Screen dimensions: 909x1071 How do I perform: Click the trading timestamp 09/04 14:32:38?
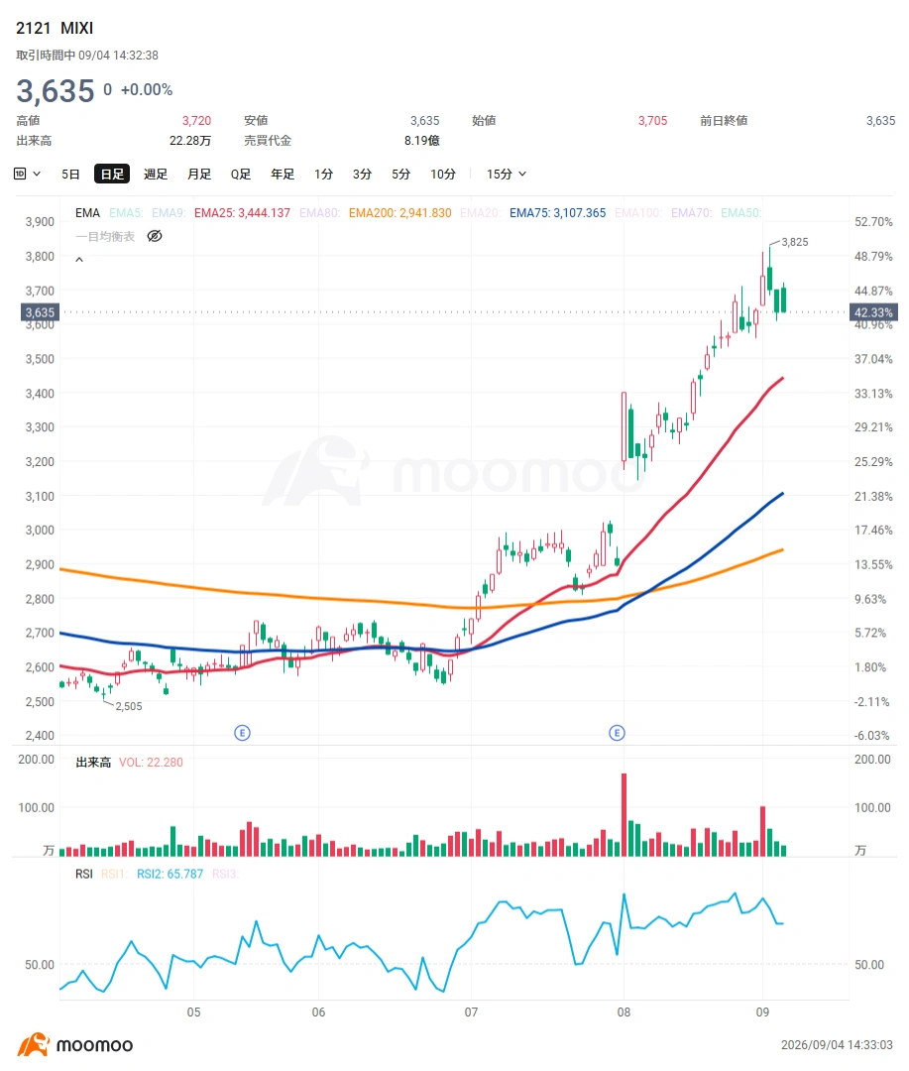pyautogui.click(x=118, y=56)
